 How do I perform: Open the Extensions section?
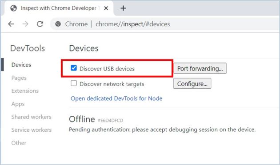point(25,91)
